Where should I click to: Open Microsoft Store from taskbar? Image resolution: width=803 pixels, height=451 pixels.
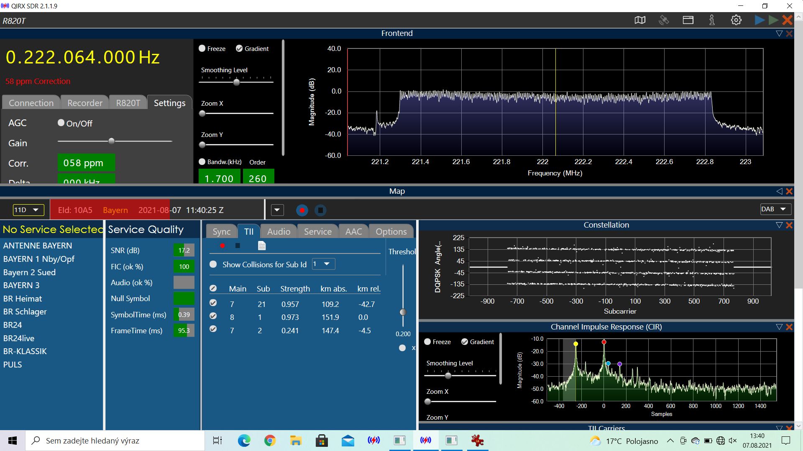[x=322, y=440]
